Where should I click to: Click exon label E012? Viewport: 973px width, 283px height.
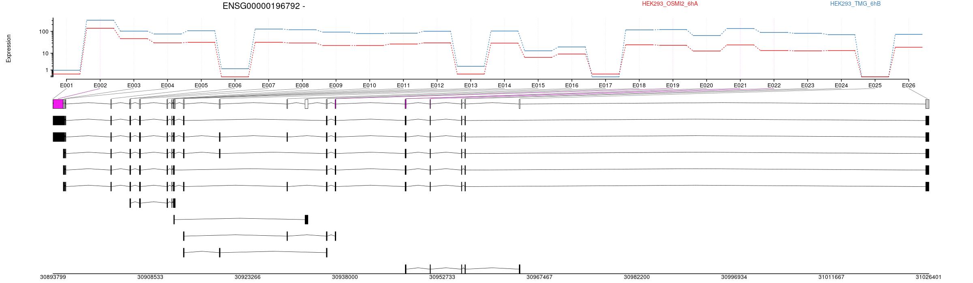point(437,85)
